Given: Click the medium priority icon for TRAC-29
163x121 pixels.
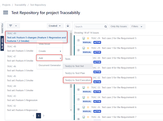Looking at the screenshot, I should [x=88, y=48].
